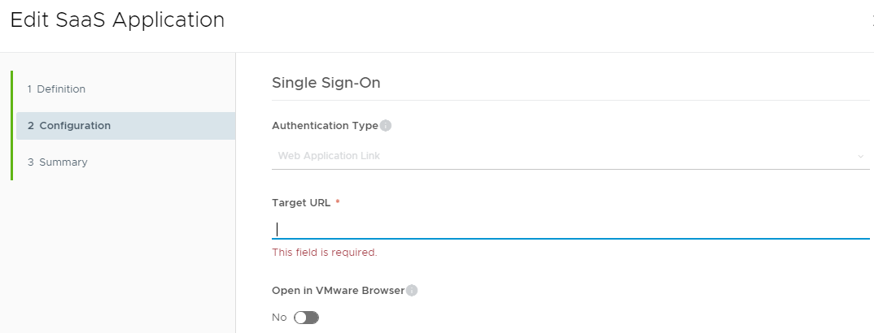Close the Edit SaaS Application dialog
Screen dimensions: 874x333
[x=872, y=20]
